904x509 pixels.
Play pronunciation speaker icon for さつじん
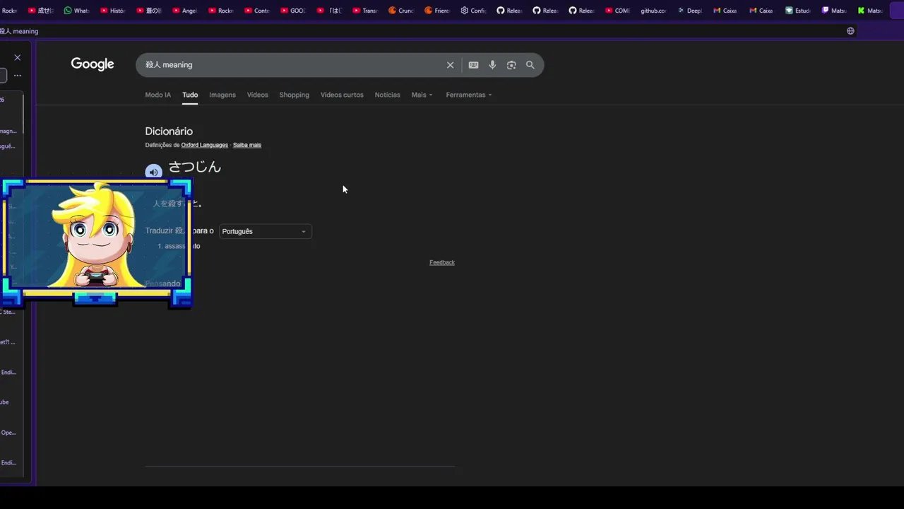click(x=153, y=172)
